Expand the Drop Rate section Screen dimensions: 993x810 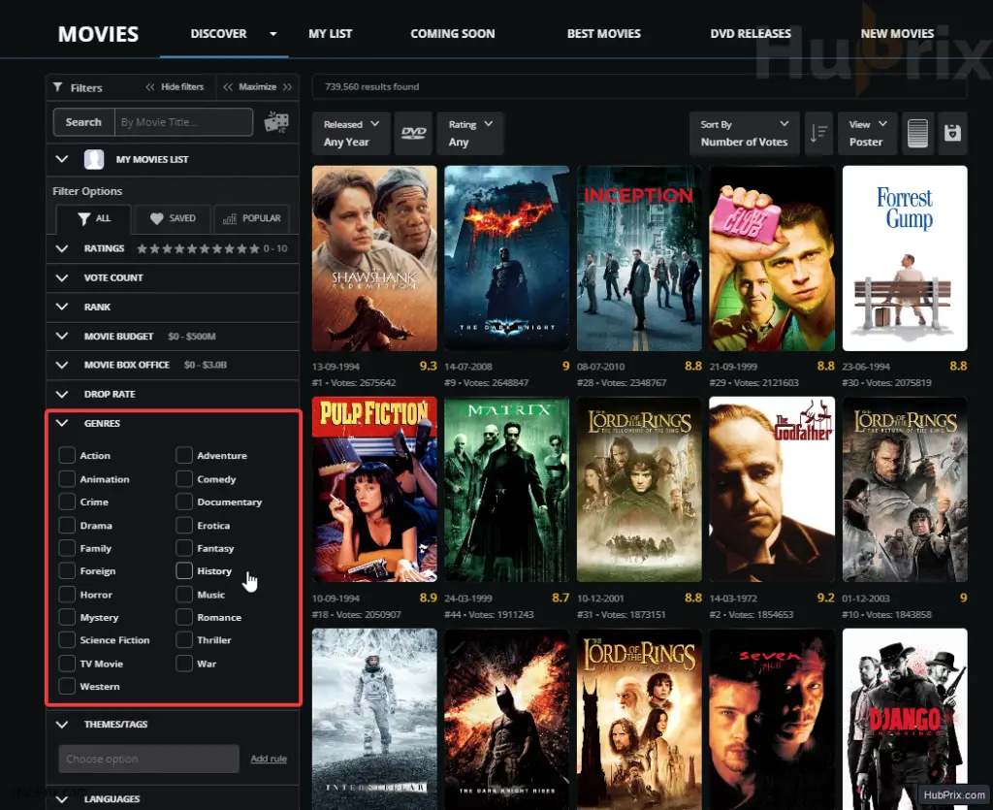(x=62, y=394)
